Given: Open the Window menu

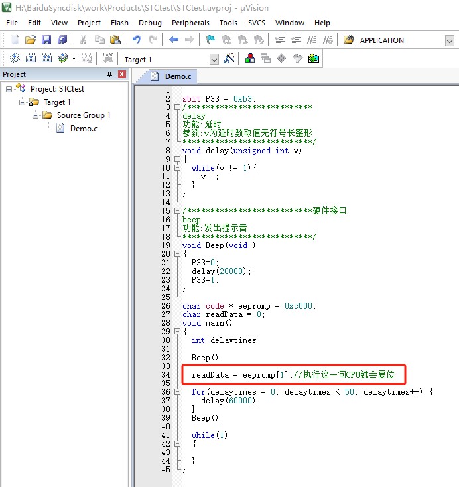Looking at the screenshot, I should pyautogui.click(x=290, y=23).
